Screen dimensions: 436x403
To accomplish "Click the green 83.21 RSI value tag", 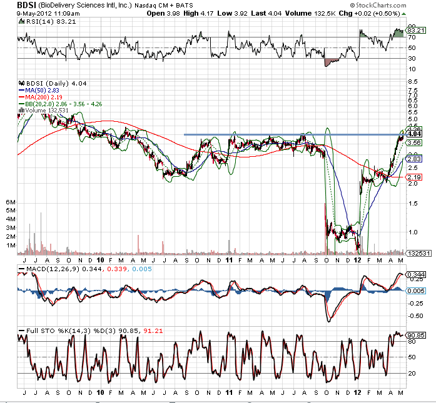I will point(417,30).
